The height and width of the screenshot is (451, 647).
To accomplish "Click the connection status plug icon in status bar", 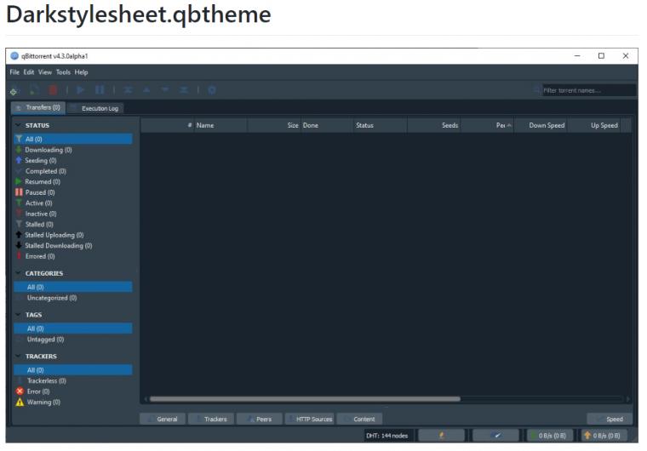I will [x=441, y=436].
